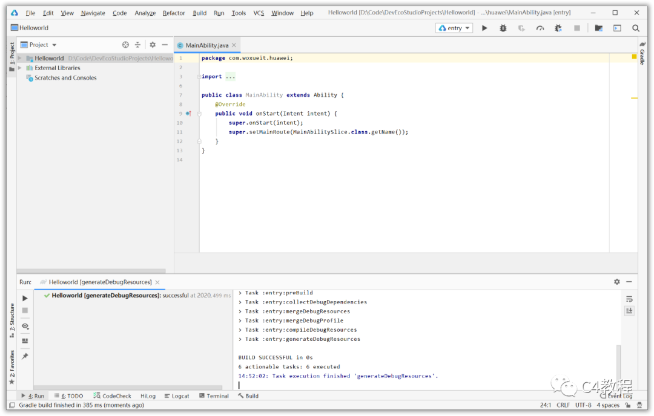Image resolution: width=654 pixels, height=416 pixels.
Task: Expand Task :entry:generateDebugResources console line
Action: pos(240,339)
